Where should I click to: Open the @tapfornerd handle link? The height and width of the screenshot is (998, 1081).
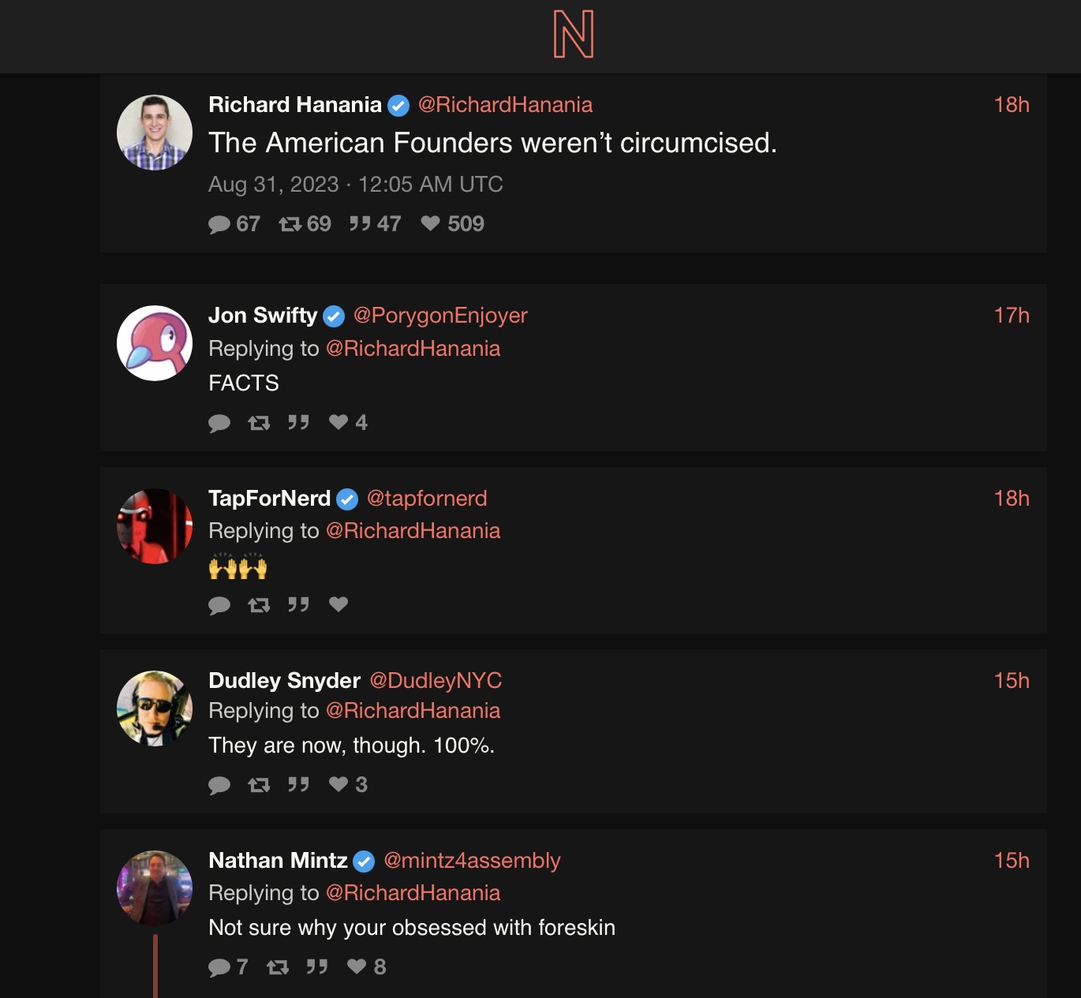pyautogui.click(x=427, y=499)
